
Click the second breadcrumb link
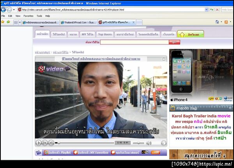click(x=60, y=52)
